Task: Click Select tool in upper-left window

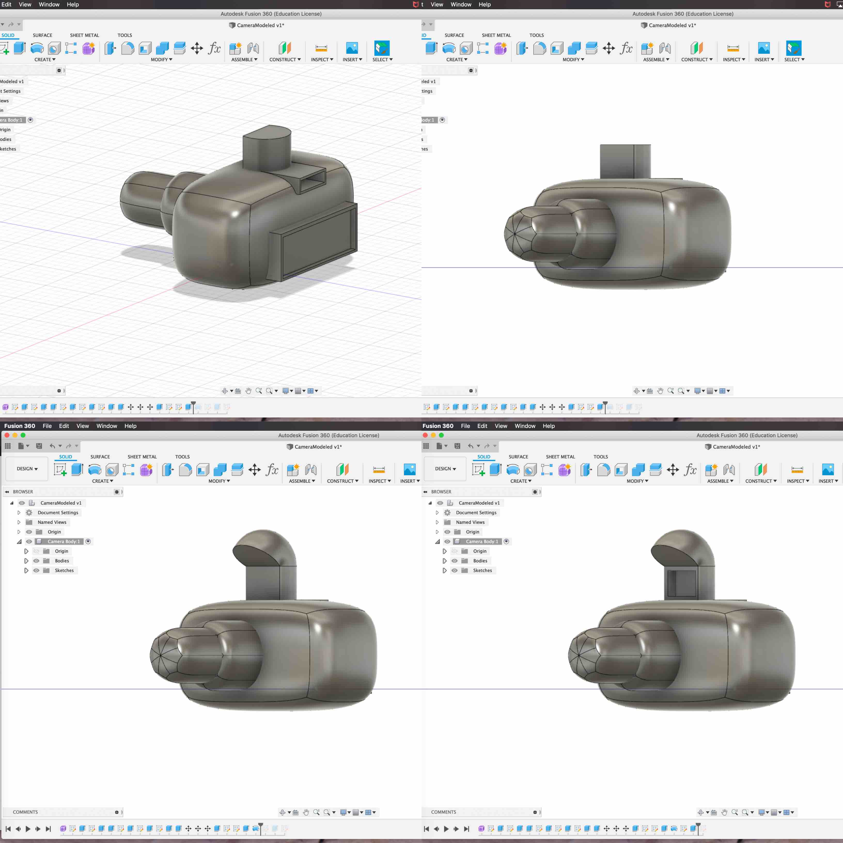Action: click(x=382, y=48)
